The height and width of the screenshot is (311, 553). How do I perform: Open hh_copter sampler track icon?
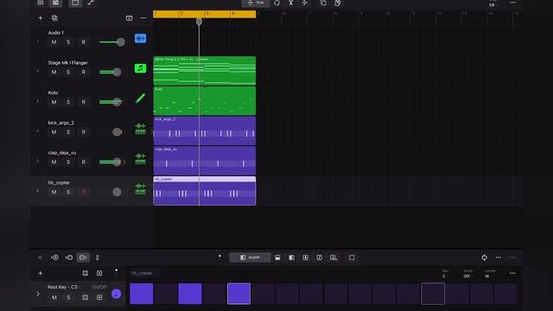pos(140,188)
